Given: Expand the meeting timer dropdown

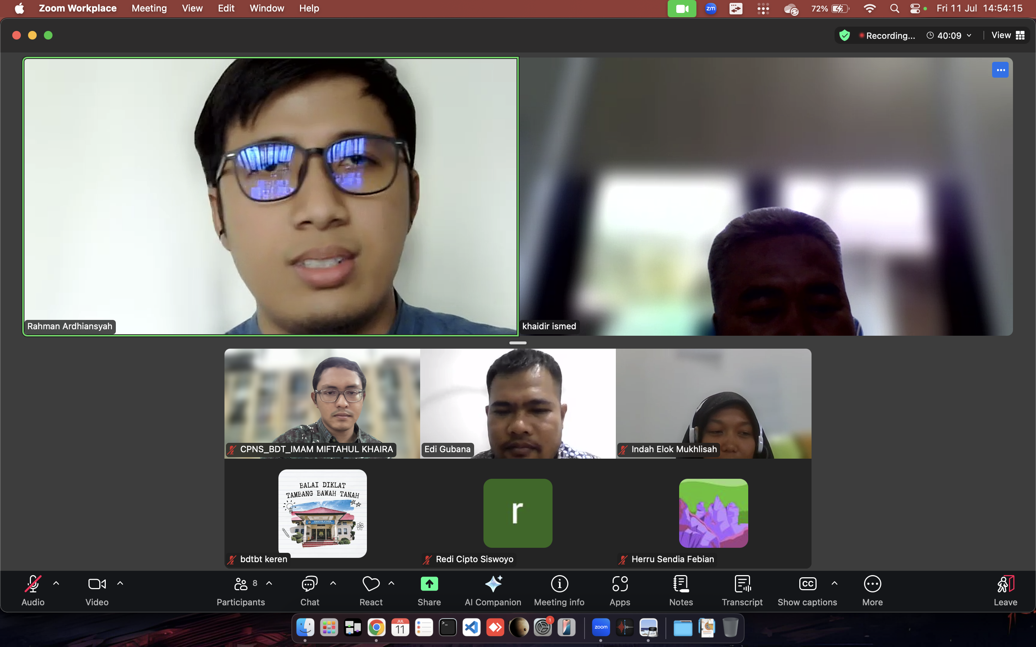Looking at the screenshot, I should click(969, 36).
